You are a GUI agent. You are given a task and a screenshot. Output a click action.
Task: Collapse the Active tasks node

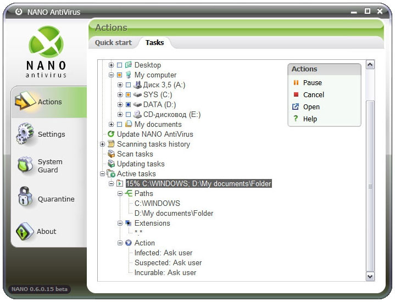pos(102,174)
